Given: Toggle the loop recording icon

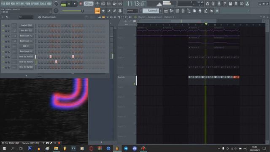Looking at the screenshot, I should point(120,3).
